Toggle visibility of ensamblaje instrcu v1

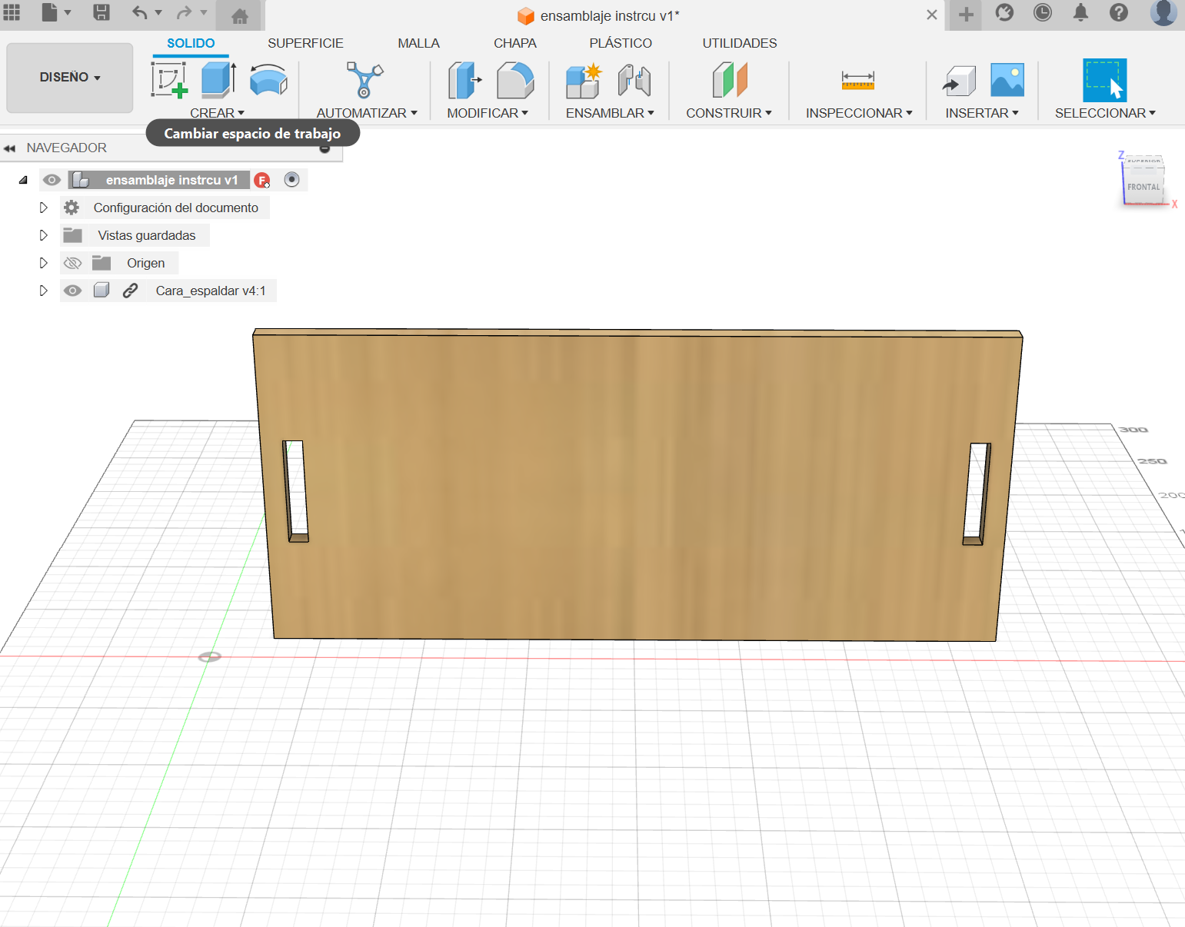click(x=52, y=180)
